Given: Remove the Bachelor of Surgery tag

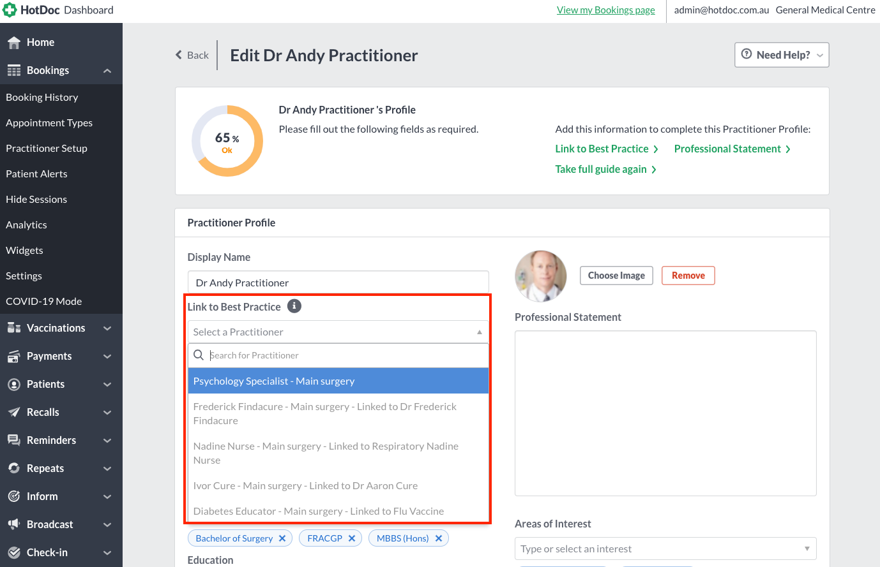Looking at the screenshot, I should 282,538.
